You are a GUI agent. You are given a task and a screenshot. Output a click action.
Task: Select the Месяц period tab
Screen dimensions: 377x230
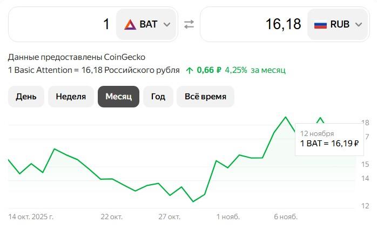coord(118,97)
